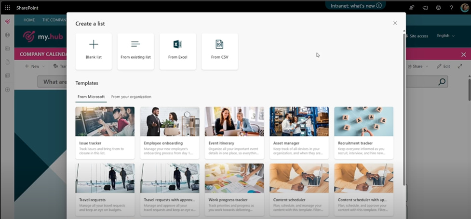The width and height of the screenshot is (471, 219).
Task: Click the HOME navigation link
Action: coord(29,20)
